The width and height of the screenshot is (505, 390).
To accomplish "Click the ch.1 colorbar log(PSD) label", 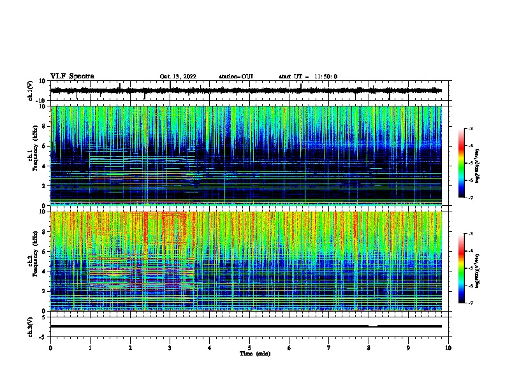I will [478, 166].
